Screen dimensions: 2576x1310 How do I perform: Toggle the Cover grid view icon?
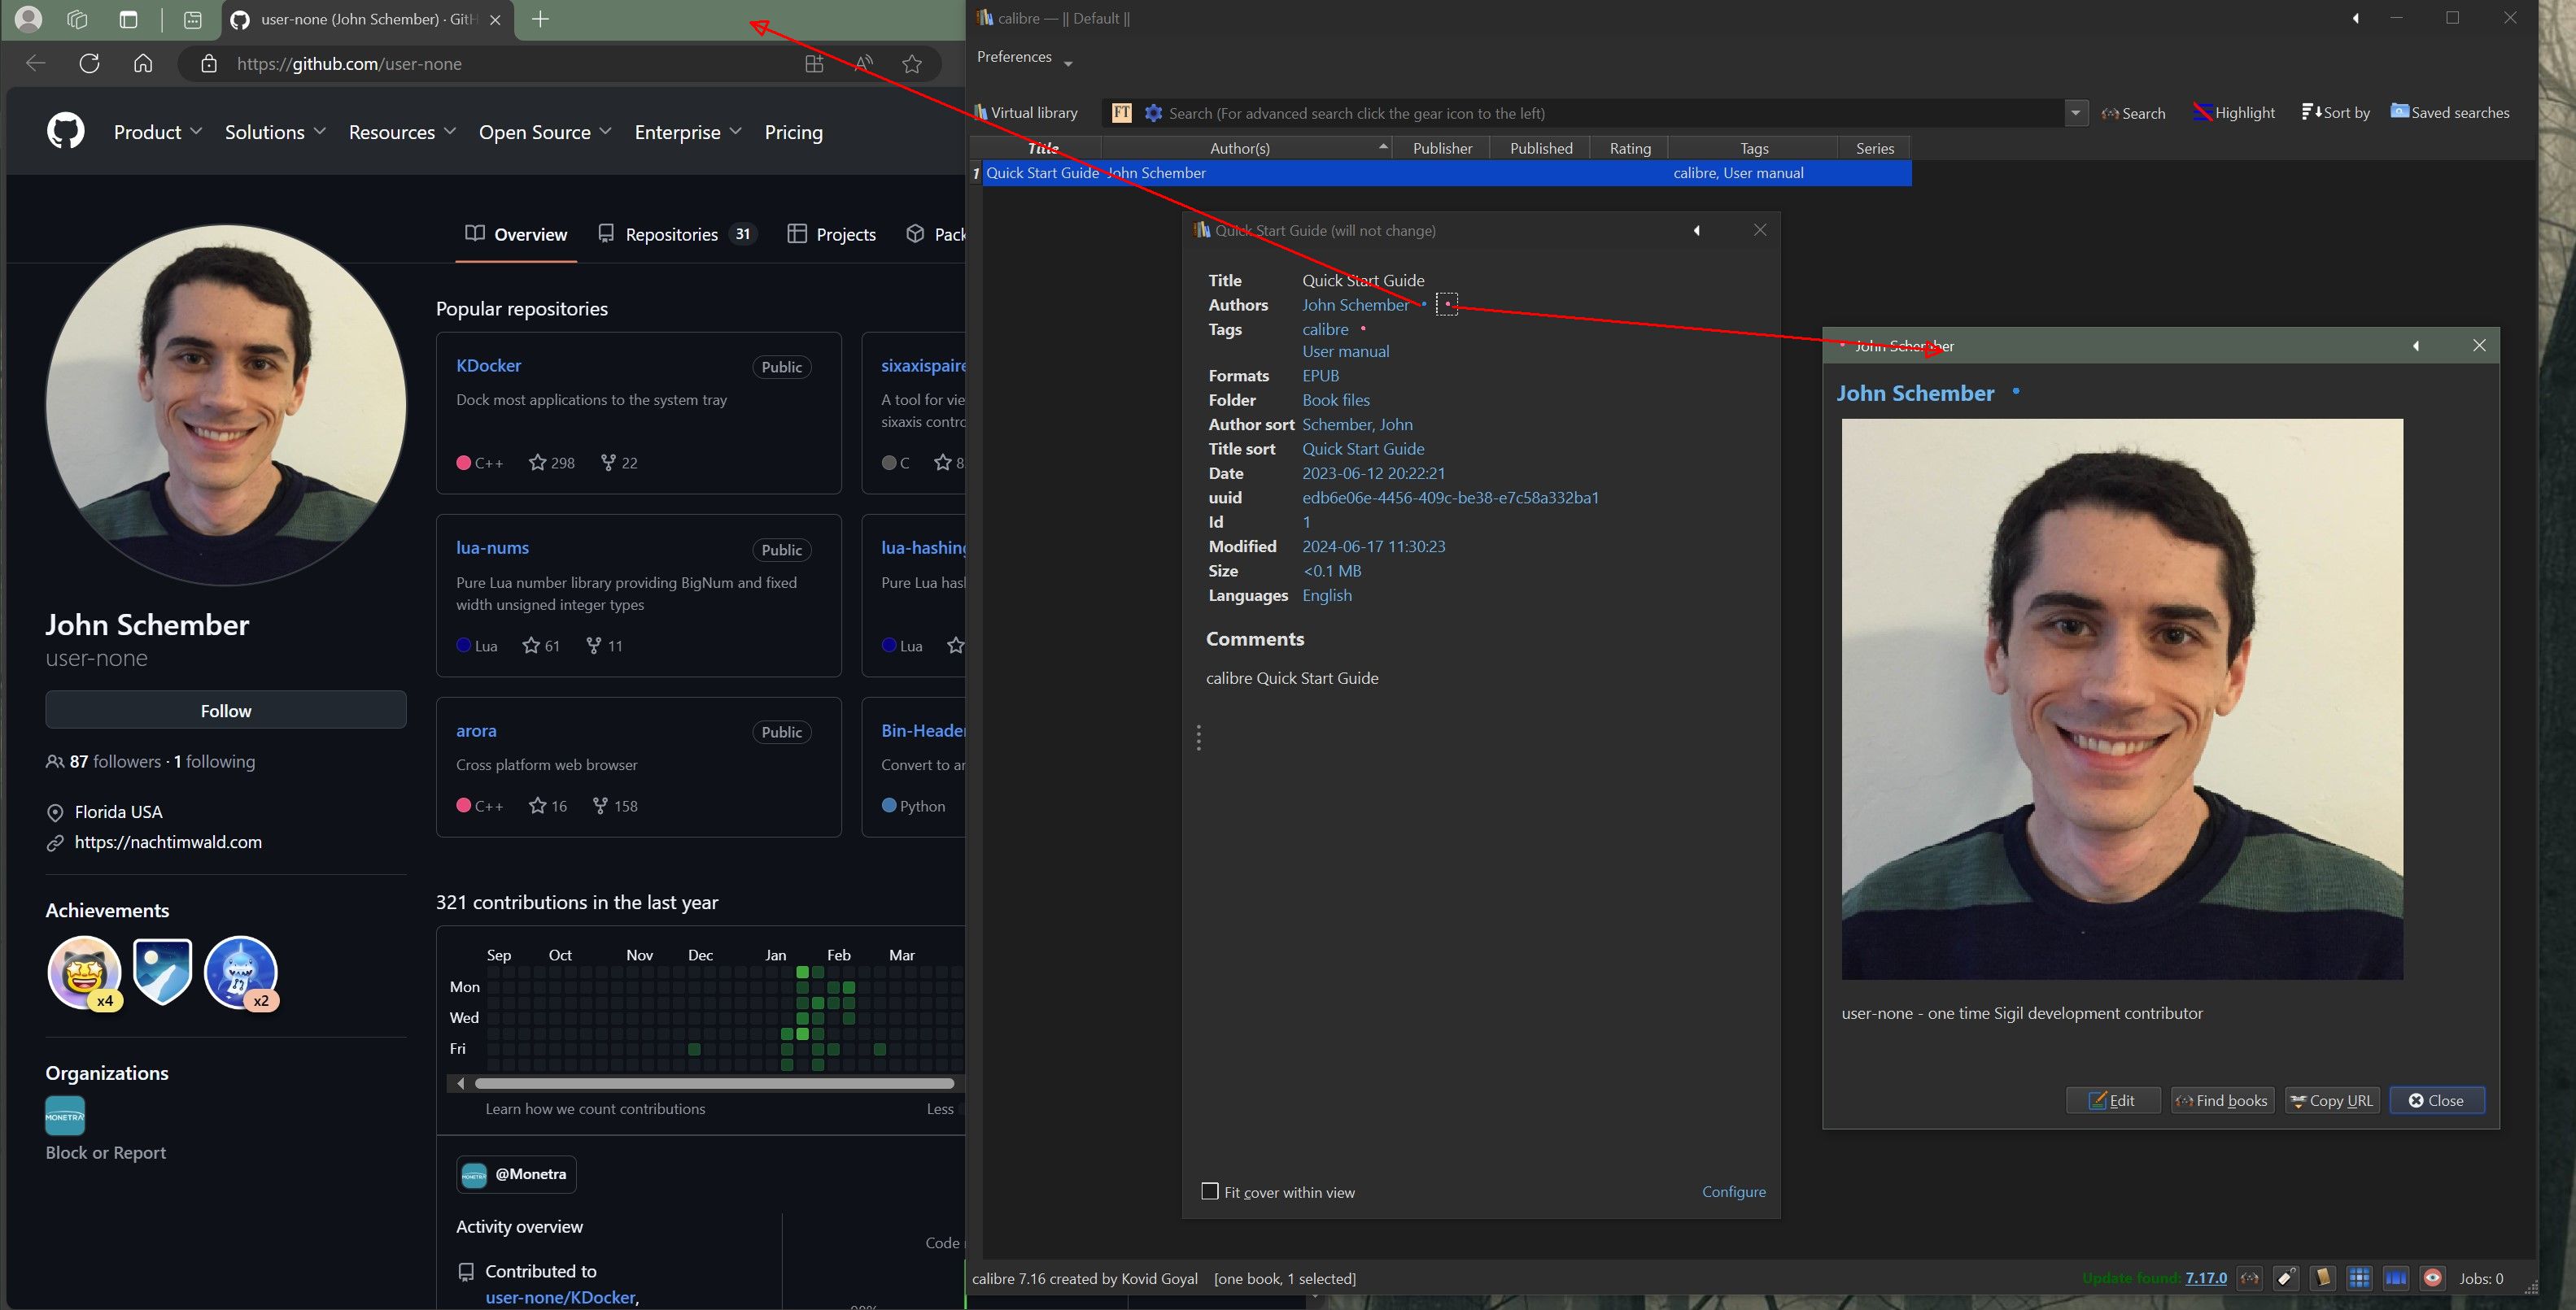(x=2359, y=1278)
